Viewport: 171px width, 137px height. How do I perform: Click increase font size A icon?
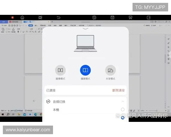pyautogui.click(x=39, y=29)
